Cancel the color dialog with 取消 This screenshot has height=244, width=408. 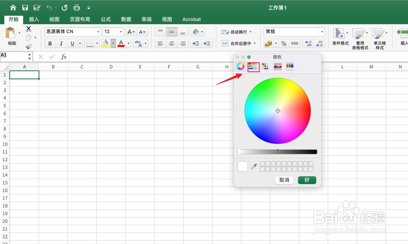[284, 180]
